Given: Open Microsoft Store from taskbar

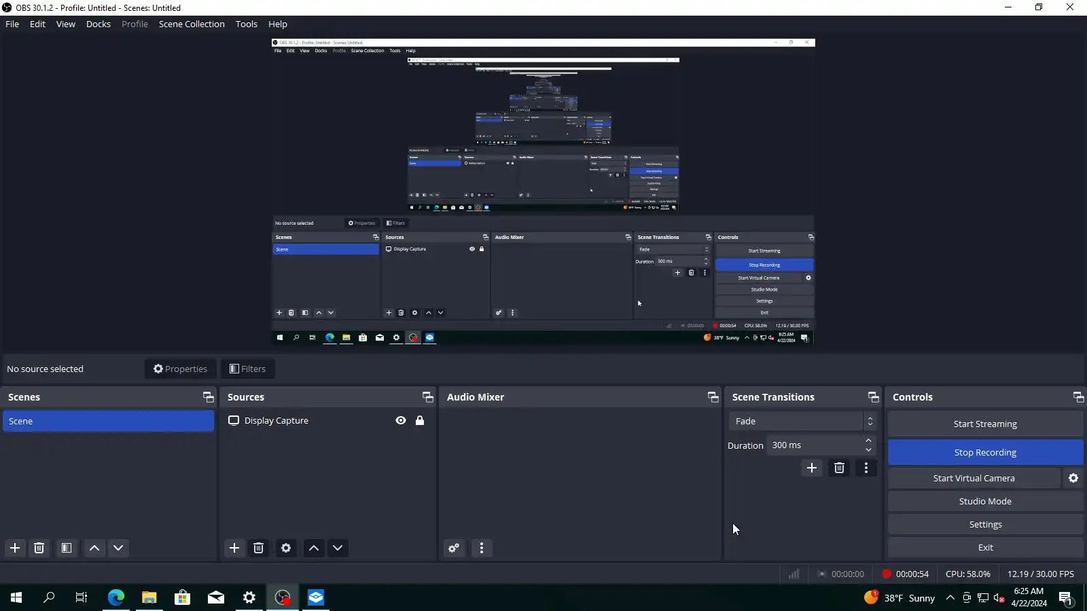Looking at the screenshot, I should click(183, 597).
